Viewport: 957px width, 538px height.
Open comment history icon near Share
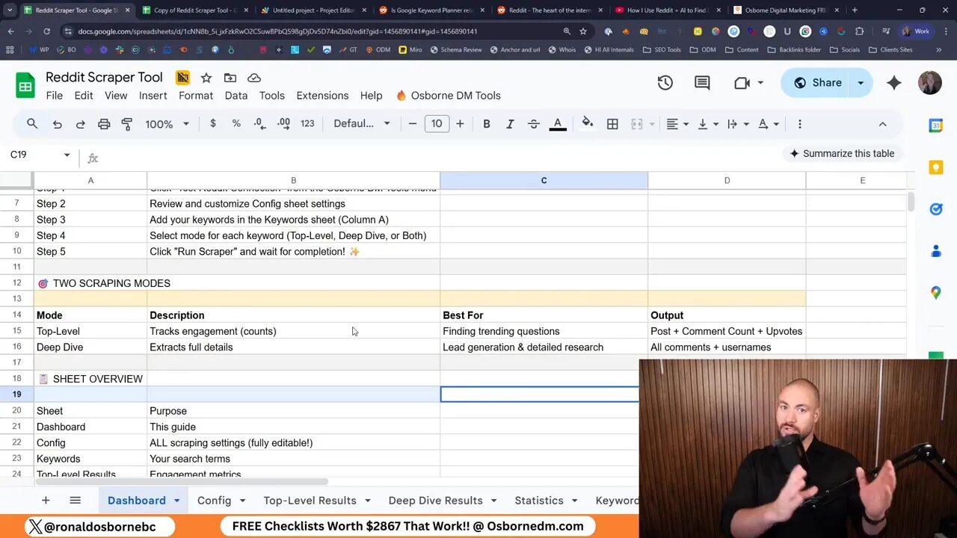[701, 82]
